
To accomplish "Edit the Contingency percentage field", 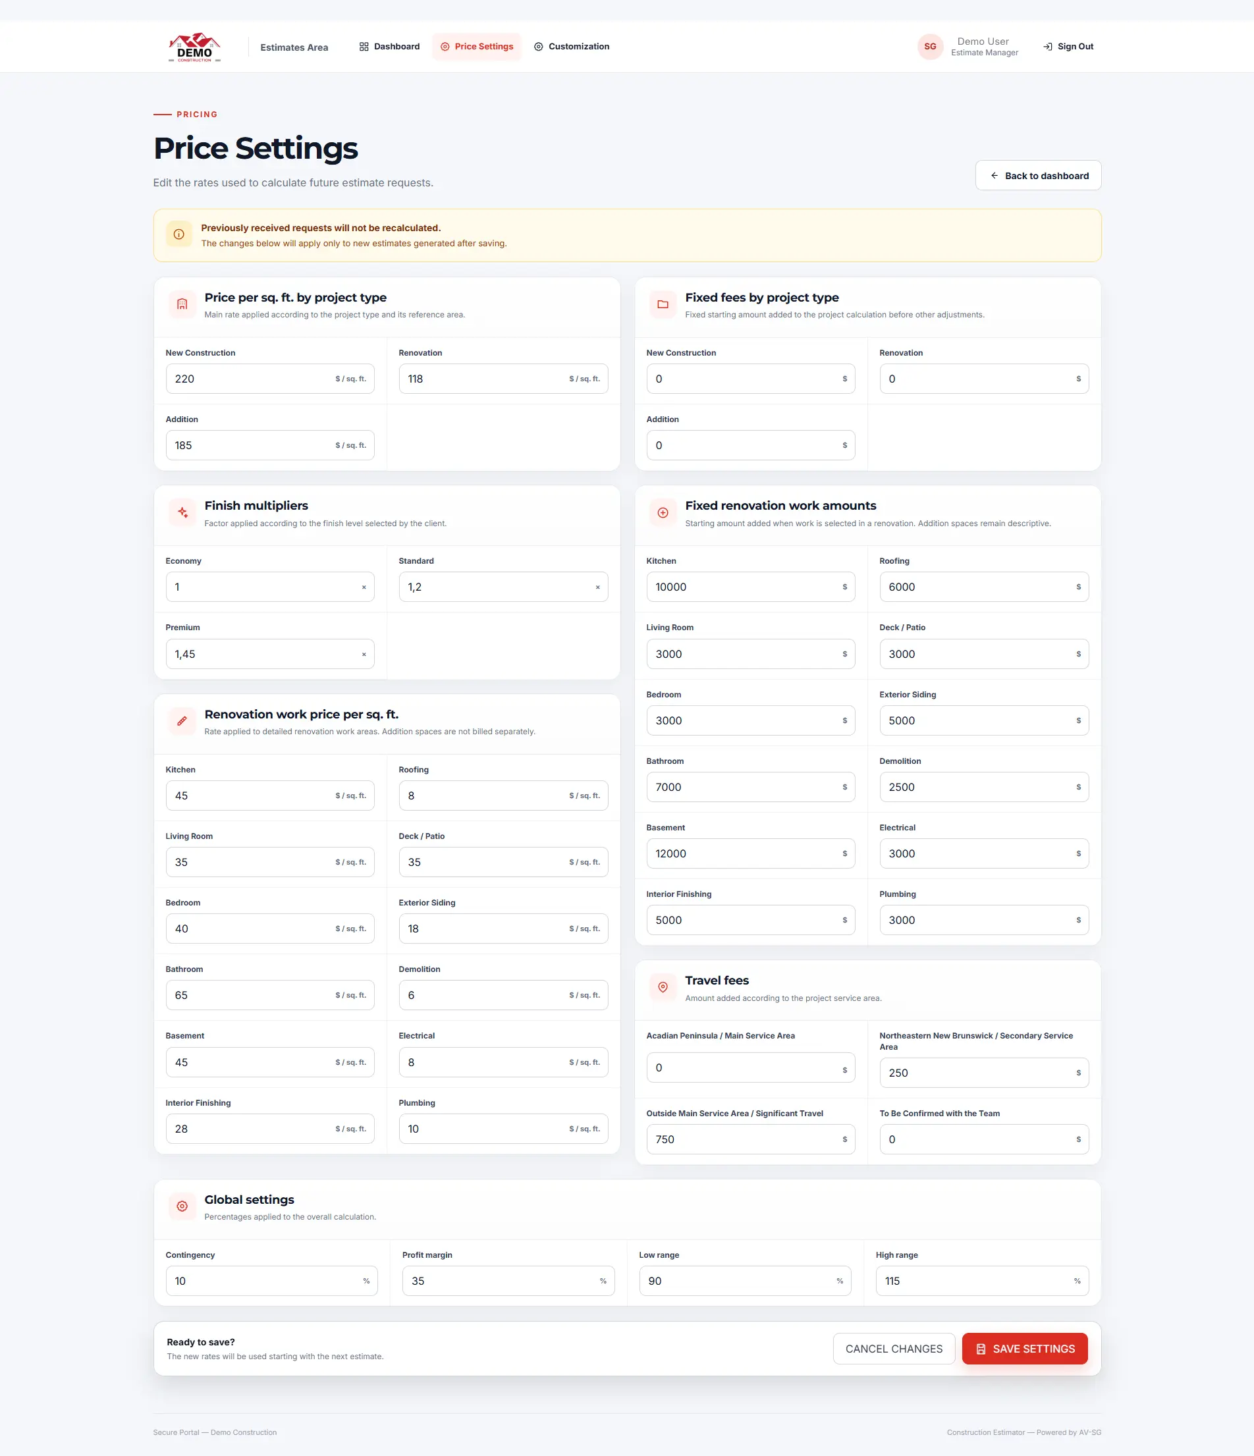I will (x=271, y=1281).
